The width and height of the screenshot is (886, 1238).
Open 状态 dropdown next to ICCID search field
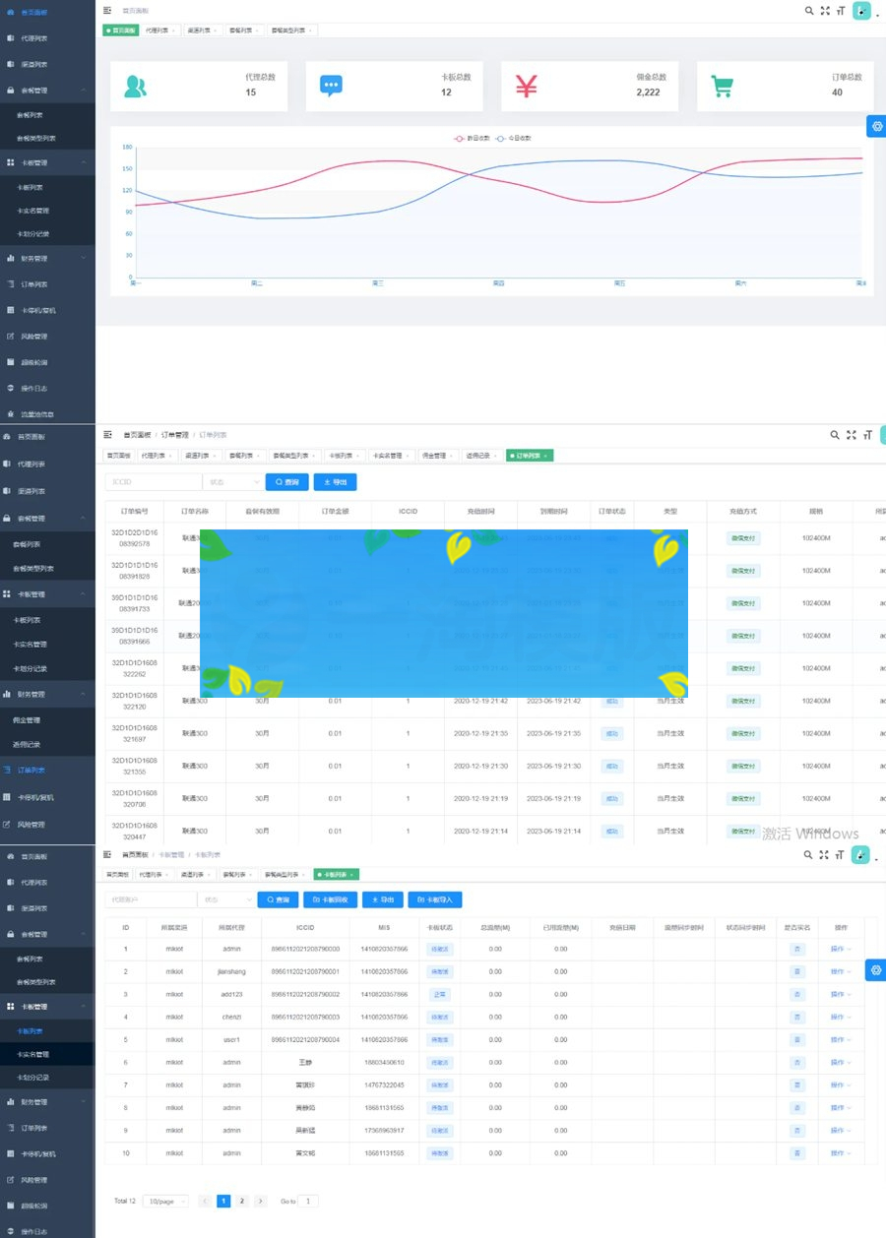tap(232, 482)
